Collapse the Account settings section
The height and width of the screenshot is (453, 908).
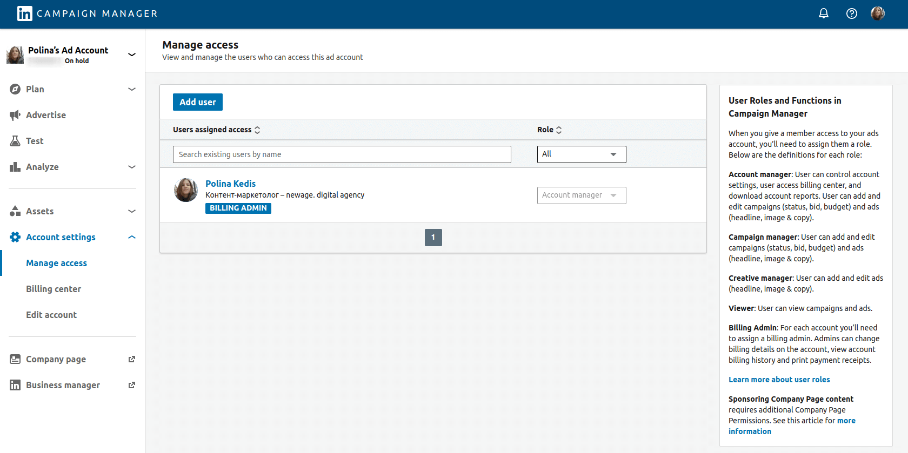tap(131, 237)
